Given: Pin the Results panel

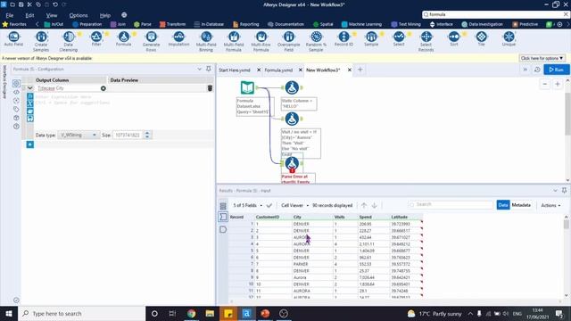Looking at the screenshot, I should [x=564, y=190].
